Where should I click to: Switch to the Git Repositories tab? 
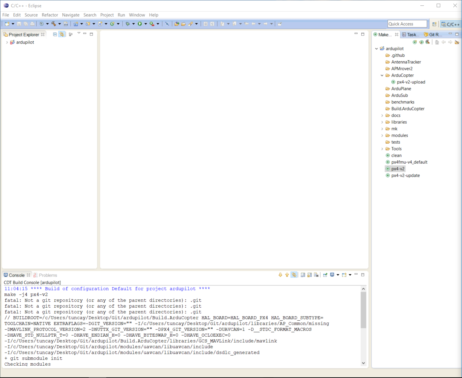tap(433, 35)
